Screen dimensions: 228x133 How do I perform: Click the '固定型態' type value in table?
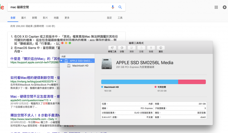[201, 113]
